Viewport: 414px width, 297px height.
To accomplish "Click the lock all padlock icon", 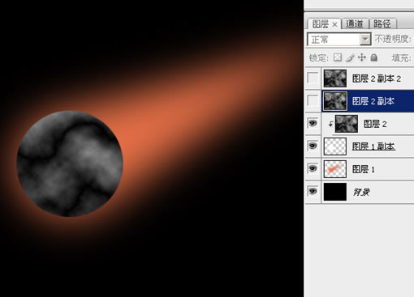I will [x=374, y=57].
